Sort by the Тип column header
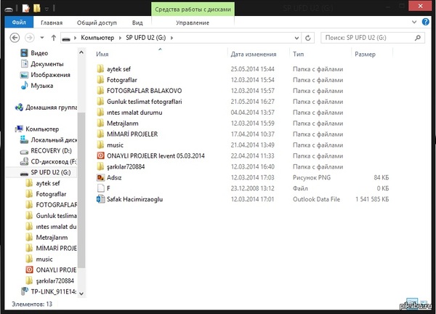The height and width of the screenshot is (314, 436). tap(298, 55)
